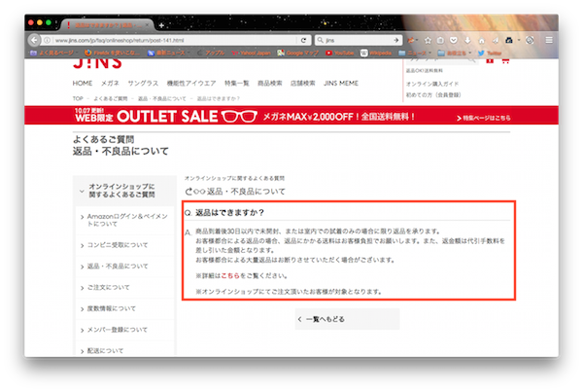Collapse the オンラインショップに関するよくあるご質問 section
Viewport: 583px width, 392px height.
(x=124, y=191)
